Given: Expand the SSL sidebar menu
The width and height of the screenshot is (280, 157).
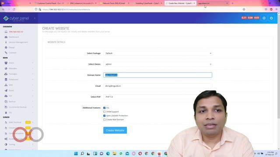Looking at the screenshot, I should click(19, 113).
